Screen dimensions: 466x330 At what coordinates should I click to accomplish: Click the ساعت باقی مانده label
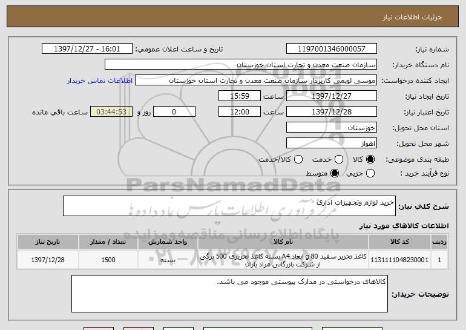click(60, 112)
